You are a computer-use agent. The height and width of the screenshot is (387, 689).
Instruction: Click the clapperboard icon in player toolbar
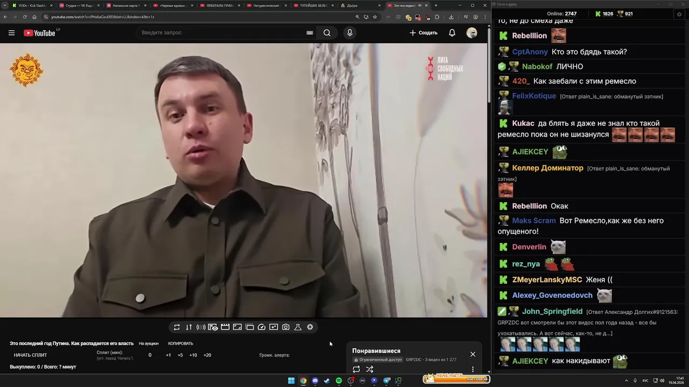tap(225, 327)
